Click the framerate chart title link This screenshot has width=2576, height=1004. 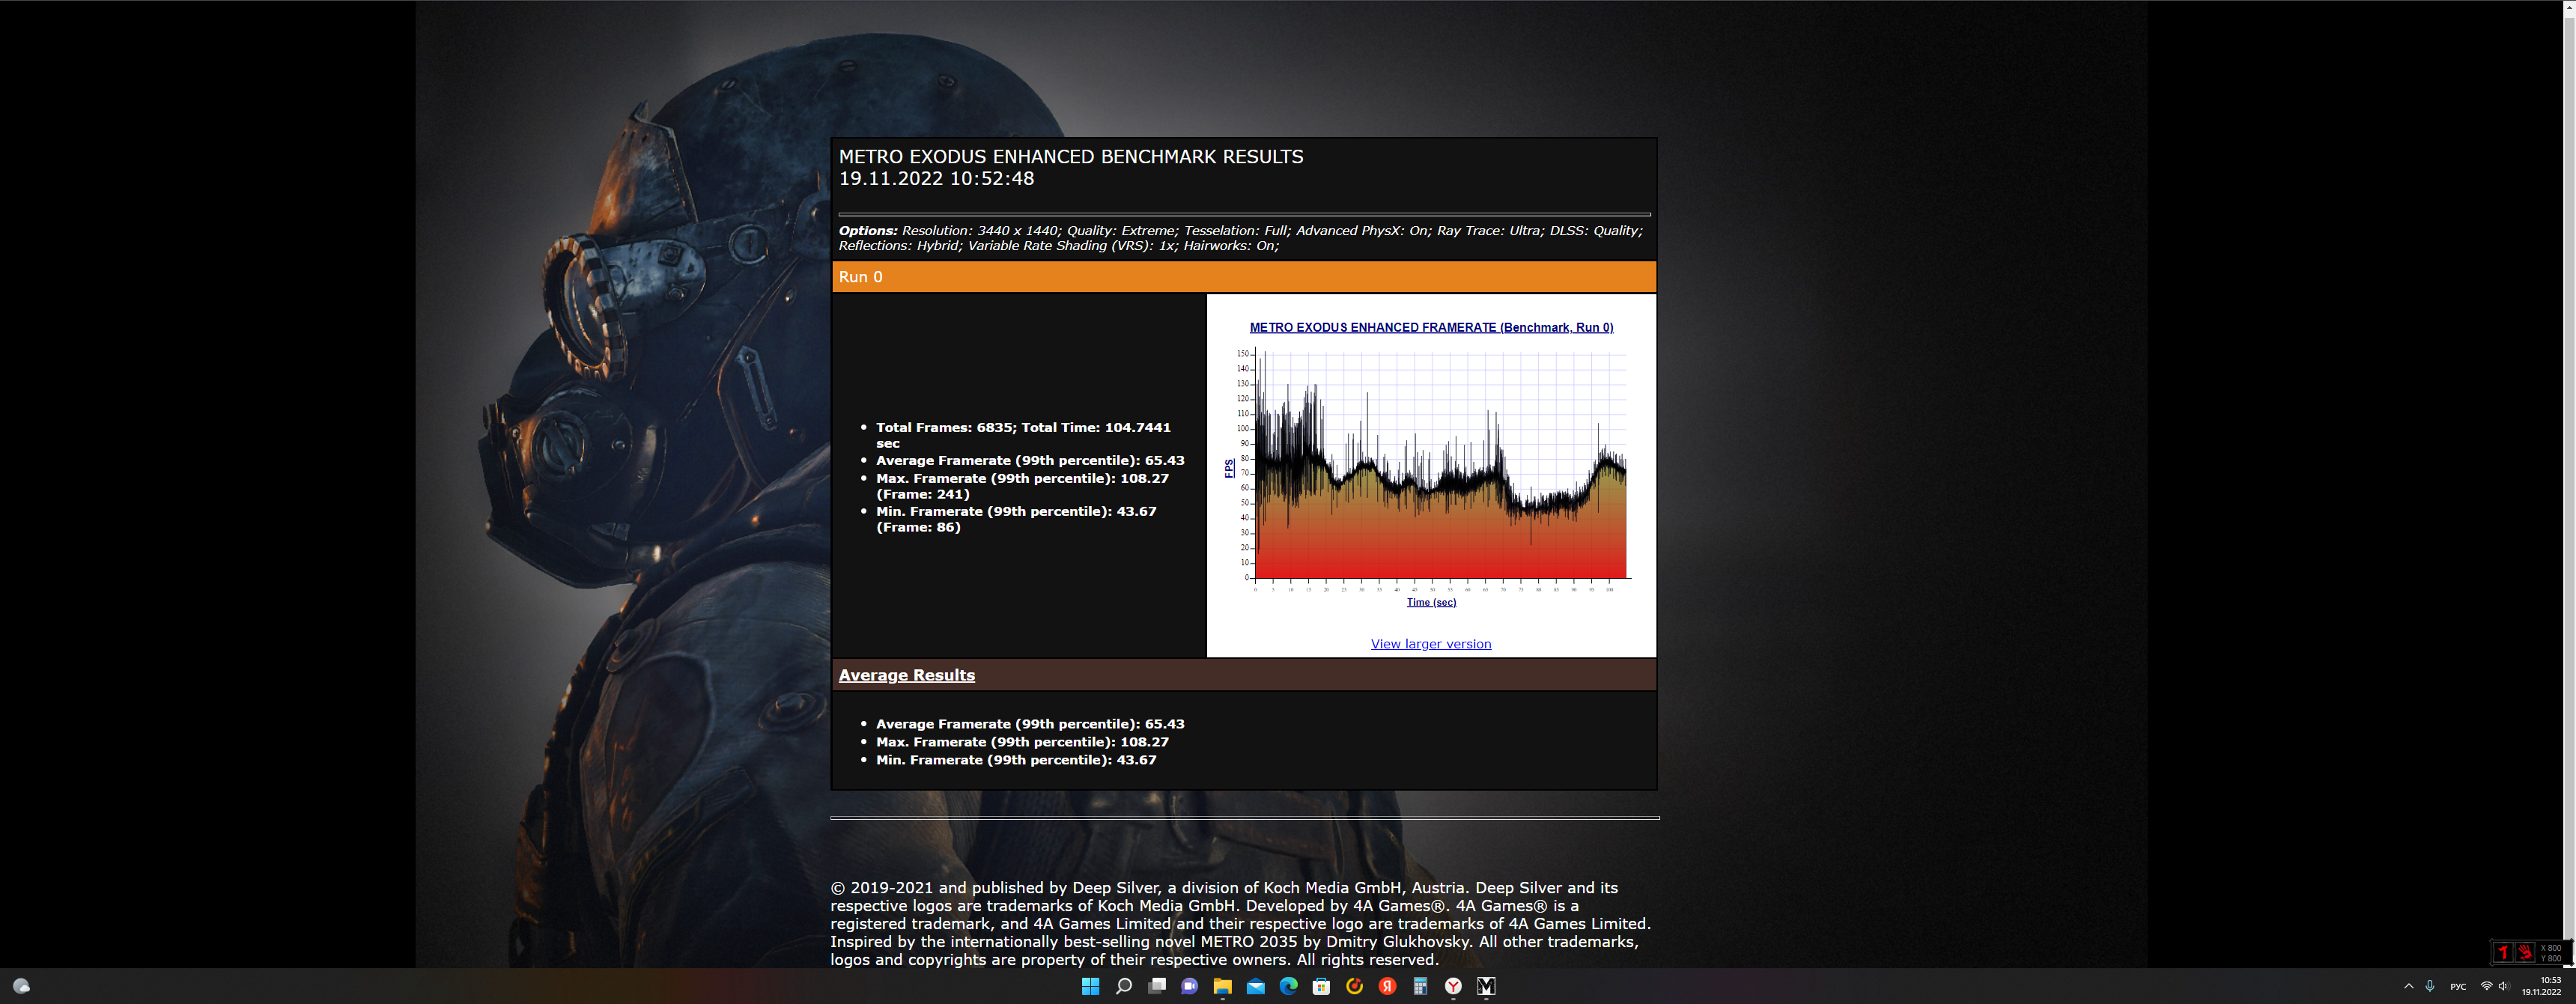(1430, 327)
